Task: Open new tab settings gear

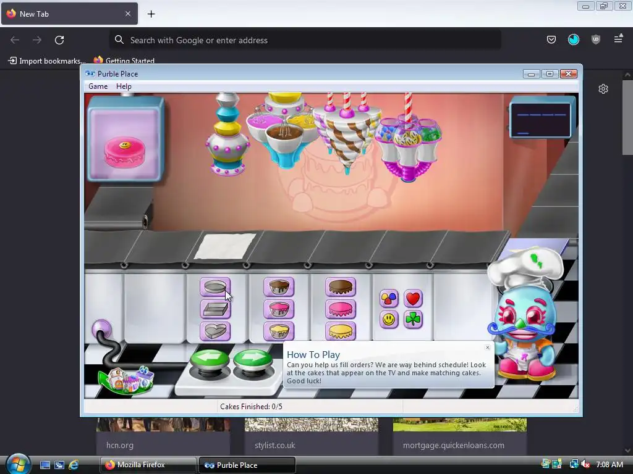Action: pyautogui.click(x=603, y=89)
